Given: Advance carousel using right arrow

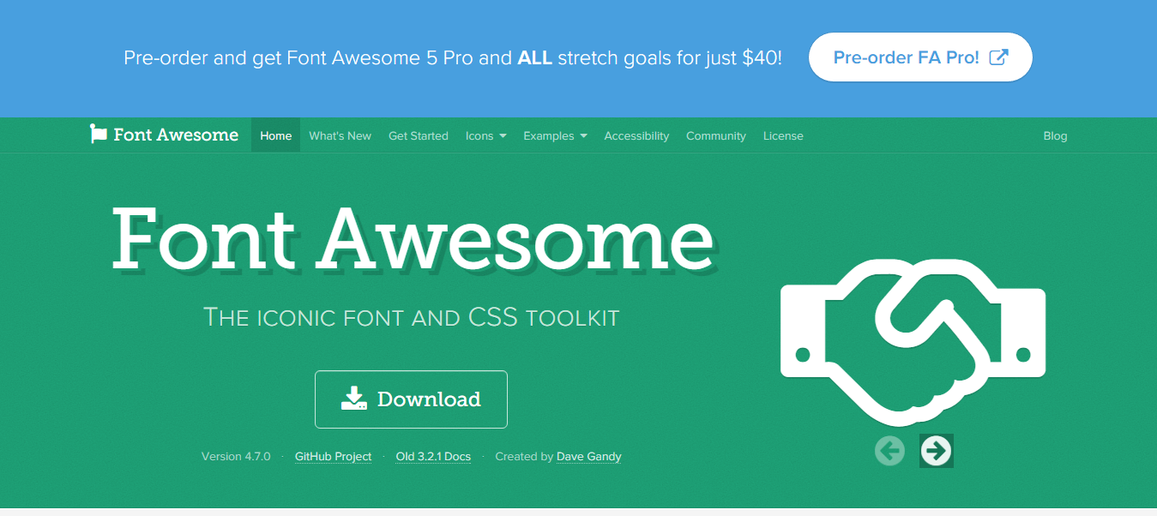Looking at the screenshot, I should [936, 450].
